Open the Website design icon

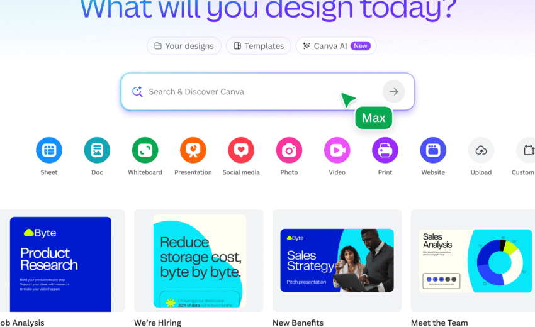point(433,150)
